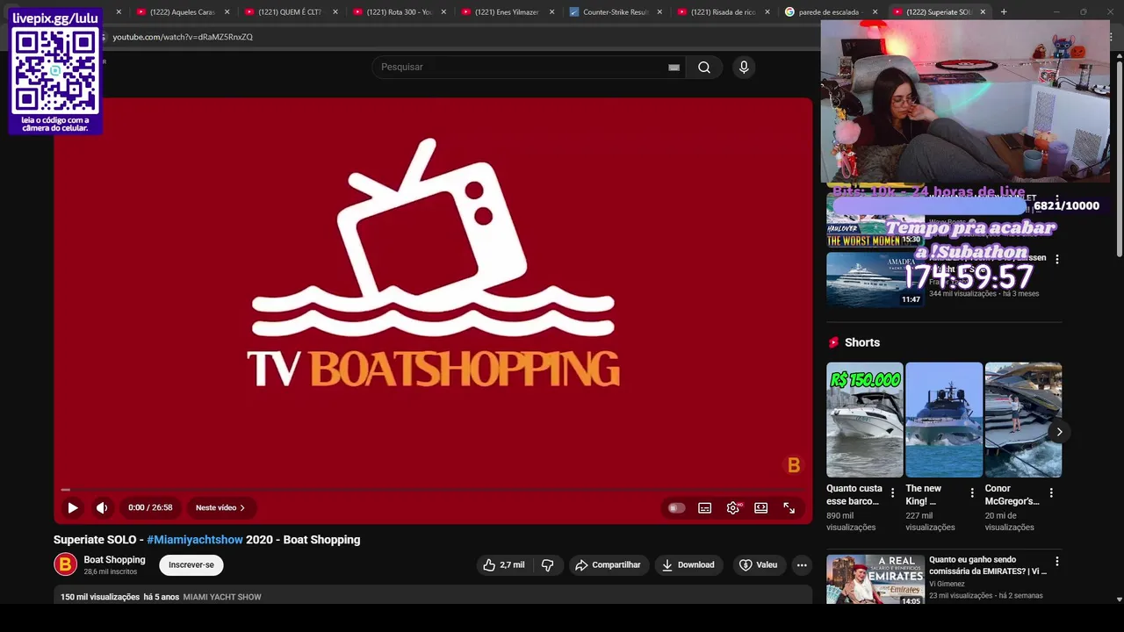This screenshot has width=1124, height=632.
Task: Open the Conor McGregor's Short thumbnail
Action: coord(1023,420)
